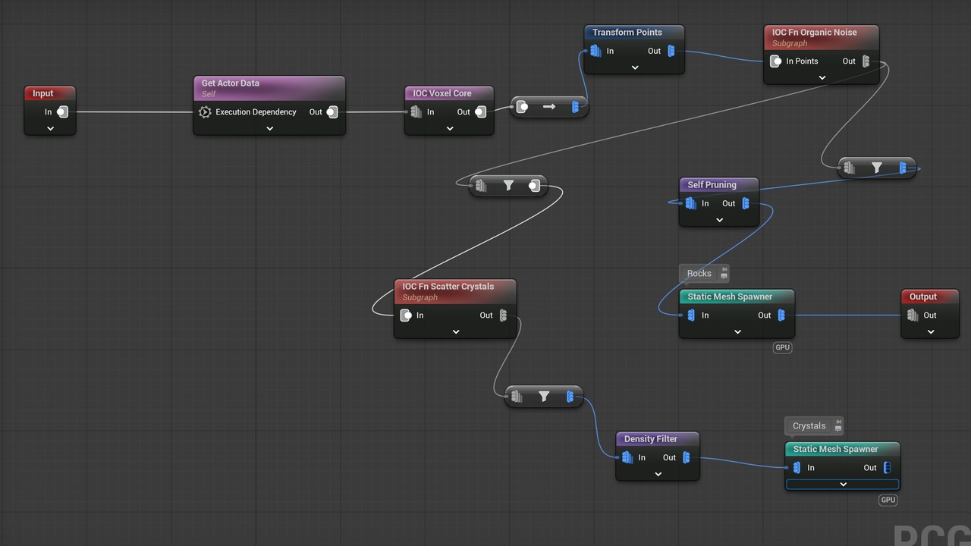The height and width of the screenshot is (546, 971).
Task: Select the Input node title
Action: pyautogui.click(x=43, y=94)
